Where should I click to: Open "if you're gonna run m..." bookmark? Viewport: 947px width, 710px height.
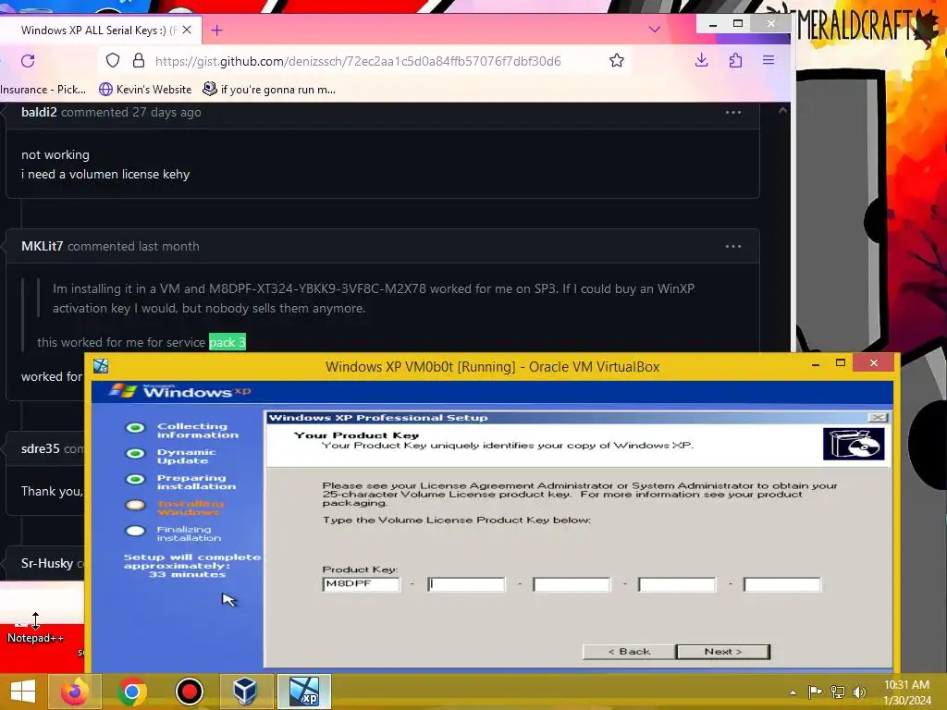(269, 90)
